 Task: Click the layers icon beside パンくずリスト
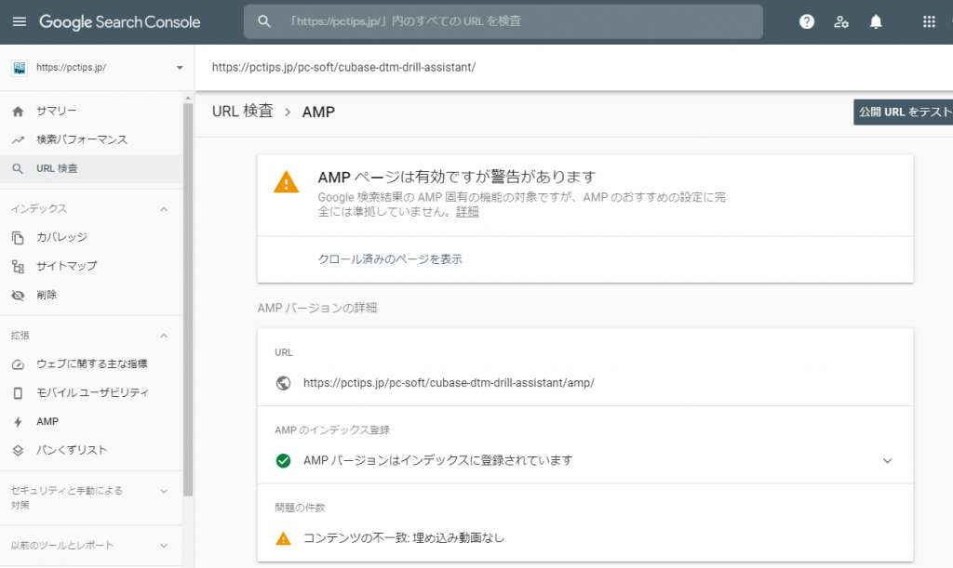pos(19,450)
